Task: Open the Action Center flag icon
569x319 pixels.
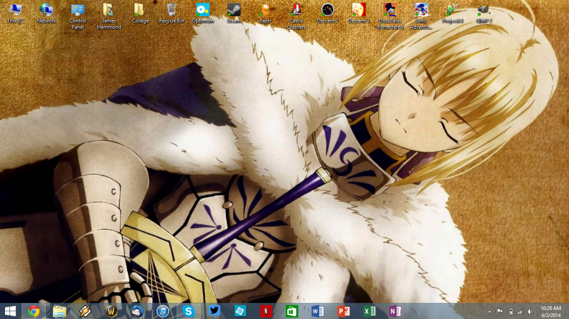Action: tap(500, 311)
